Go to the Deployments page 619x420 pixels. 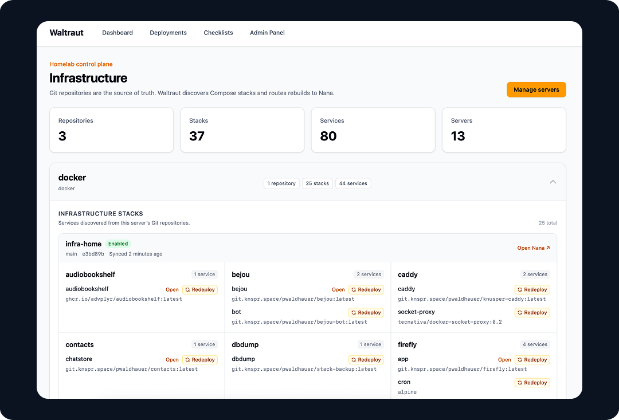168,33
